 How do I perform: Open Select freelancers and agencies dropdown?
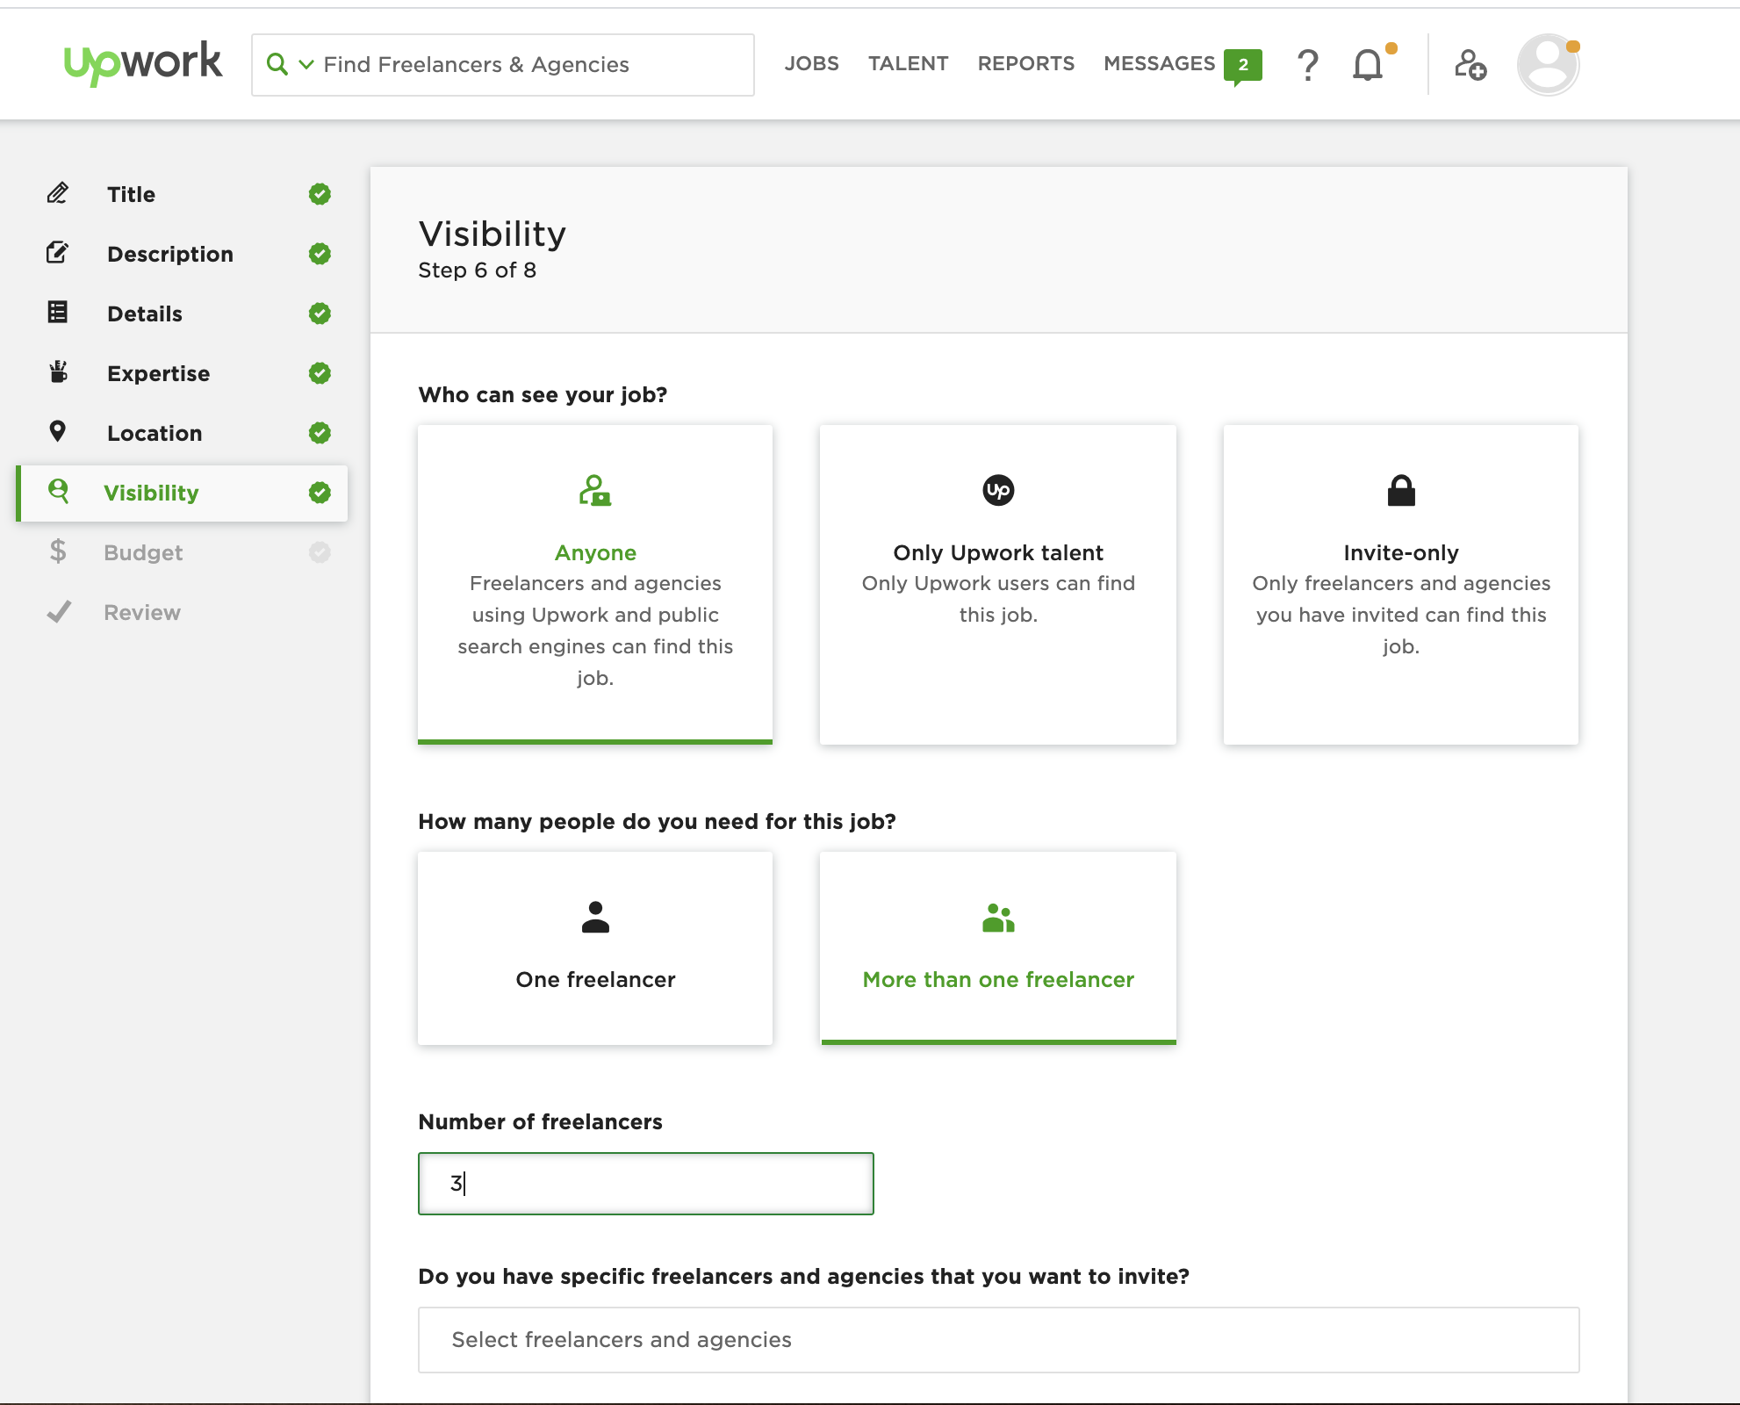998,1340
